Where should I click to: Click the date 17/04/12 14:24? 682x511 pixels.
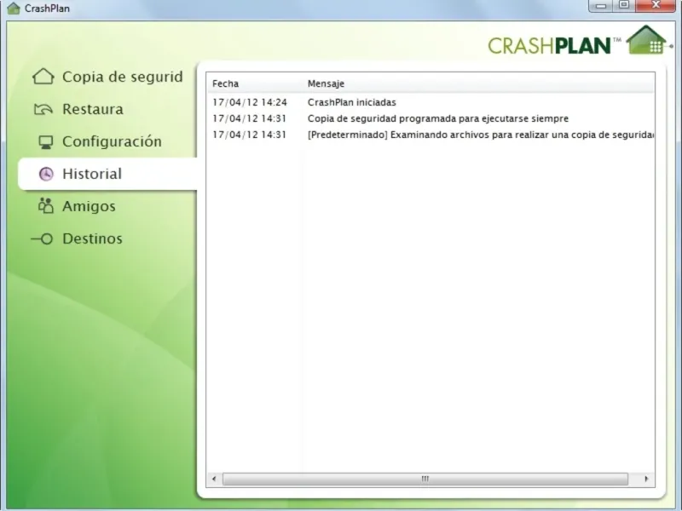tap(250, 102)
